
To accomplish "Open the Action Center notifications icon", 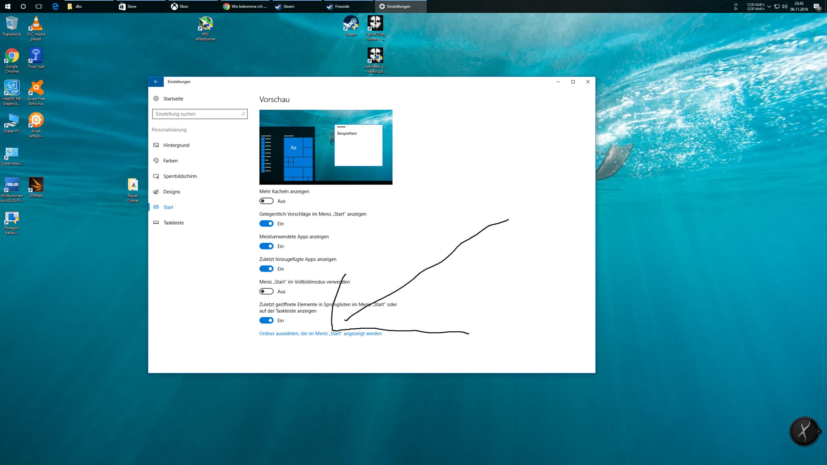I will [x=817, y=6].
